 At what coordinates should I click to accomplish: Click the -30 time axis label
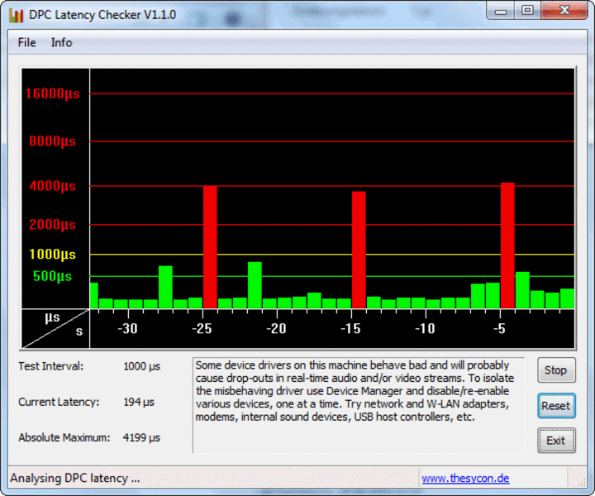pos(127,329)
